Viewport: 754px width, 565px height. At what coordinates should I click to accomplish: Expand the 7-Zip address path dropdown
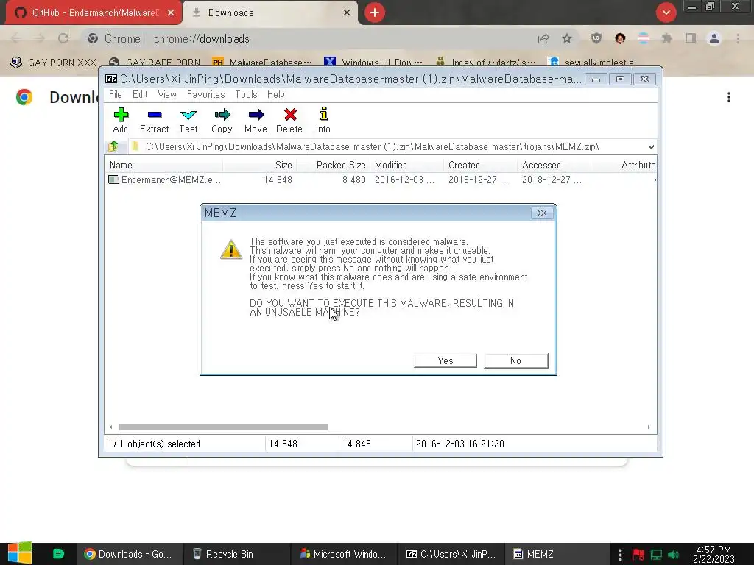pos(651,147)
